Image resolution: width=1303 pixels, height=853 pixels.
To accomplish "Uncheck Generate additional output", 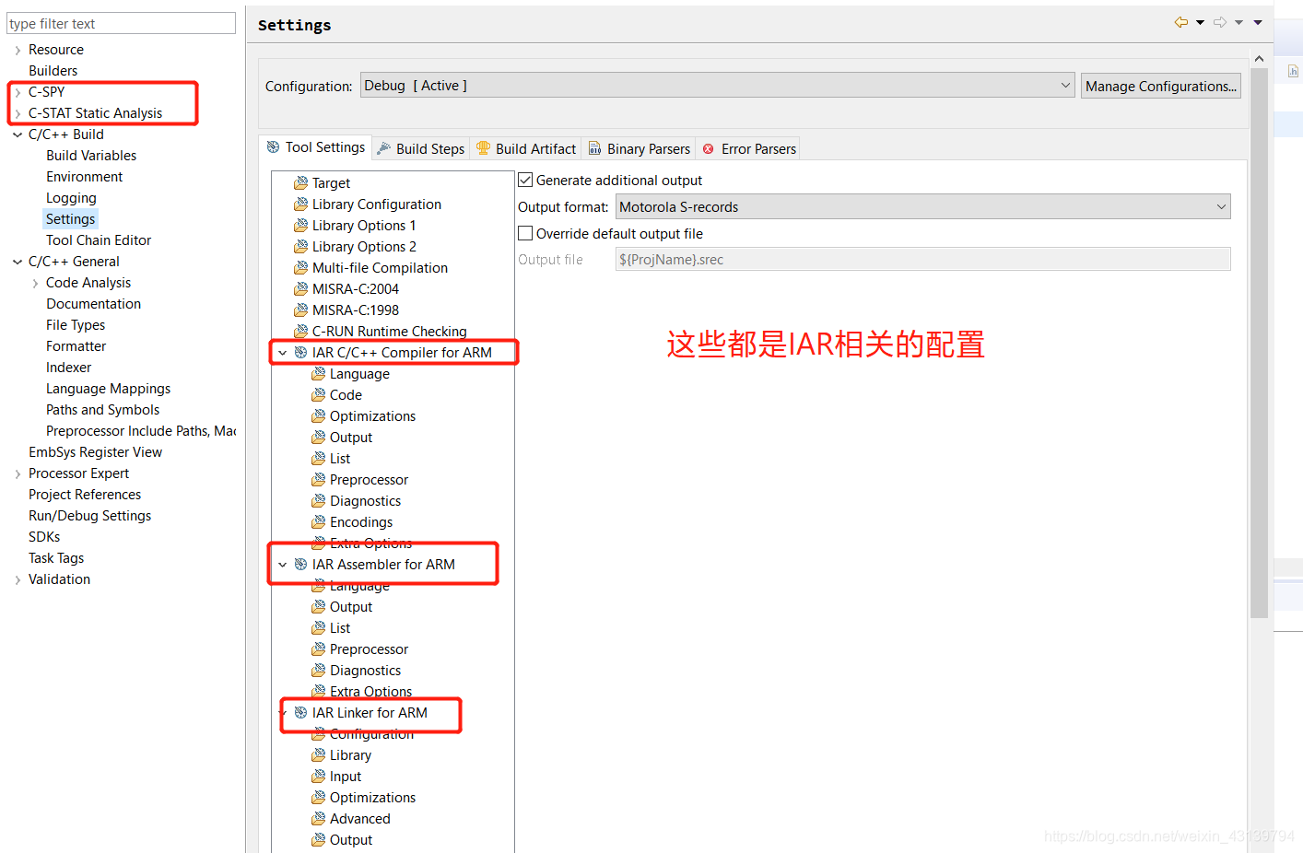I will click(525, 181).
